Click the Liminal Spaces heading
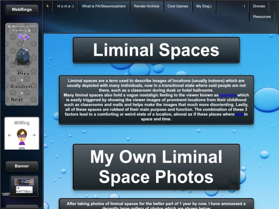Image resolution: width=279 pixels, height=209 pixels. [157, 50]
